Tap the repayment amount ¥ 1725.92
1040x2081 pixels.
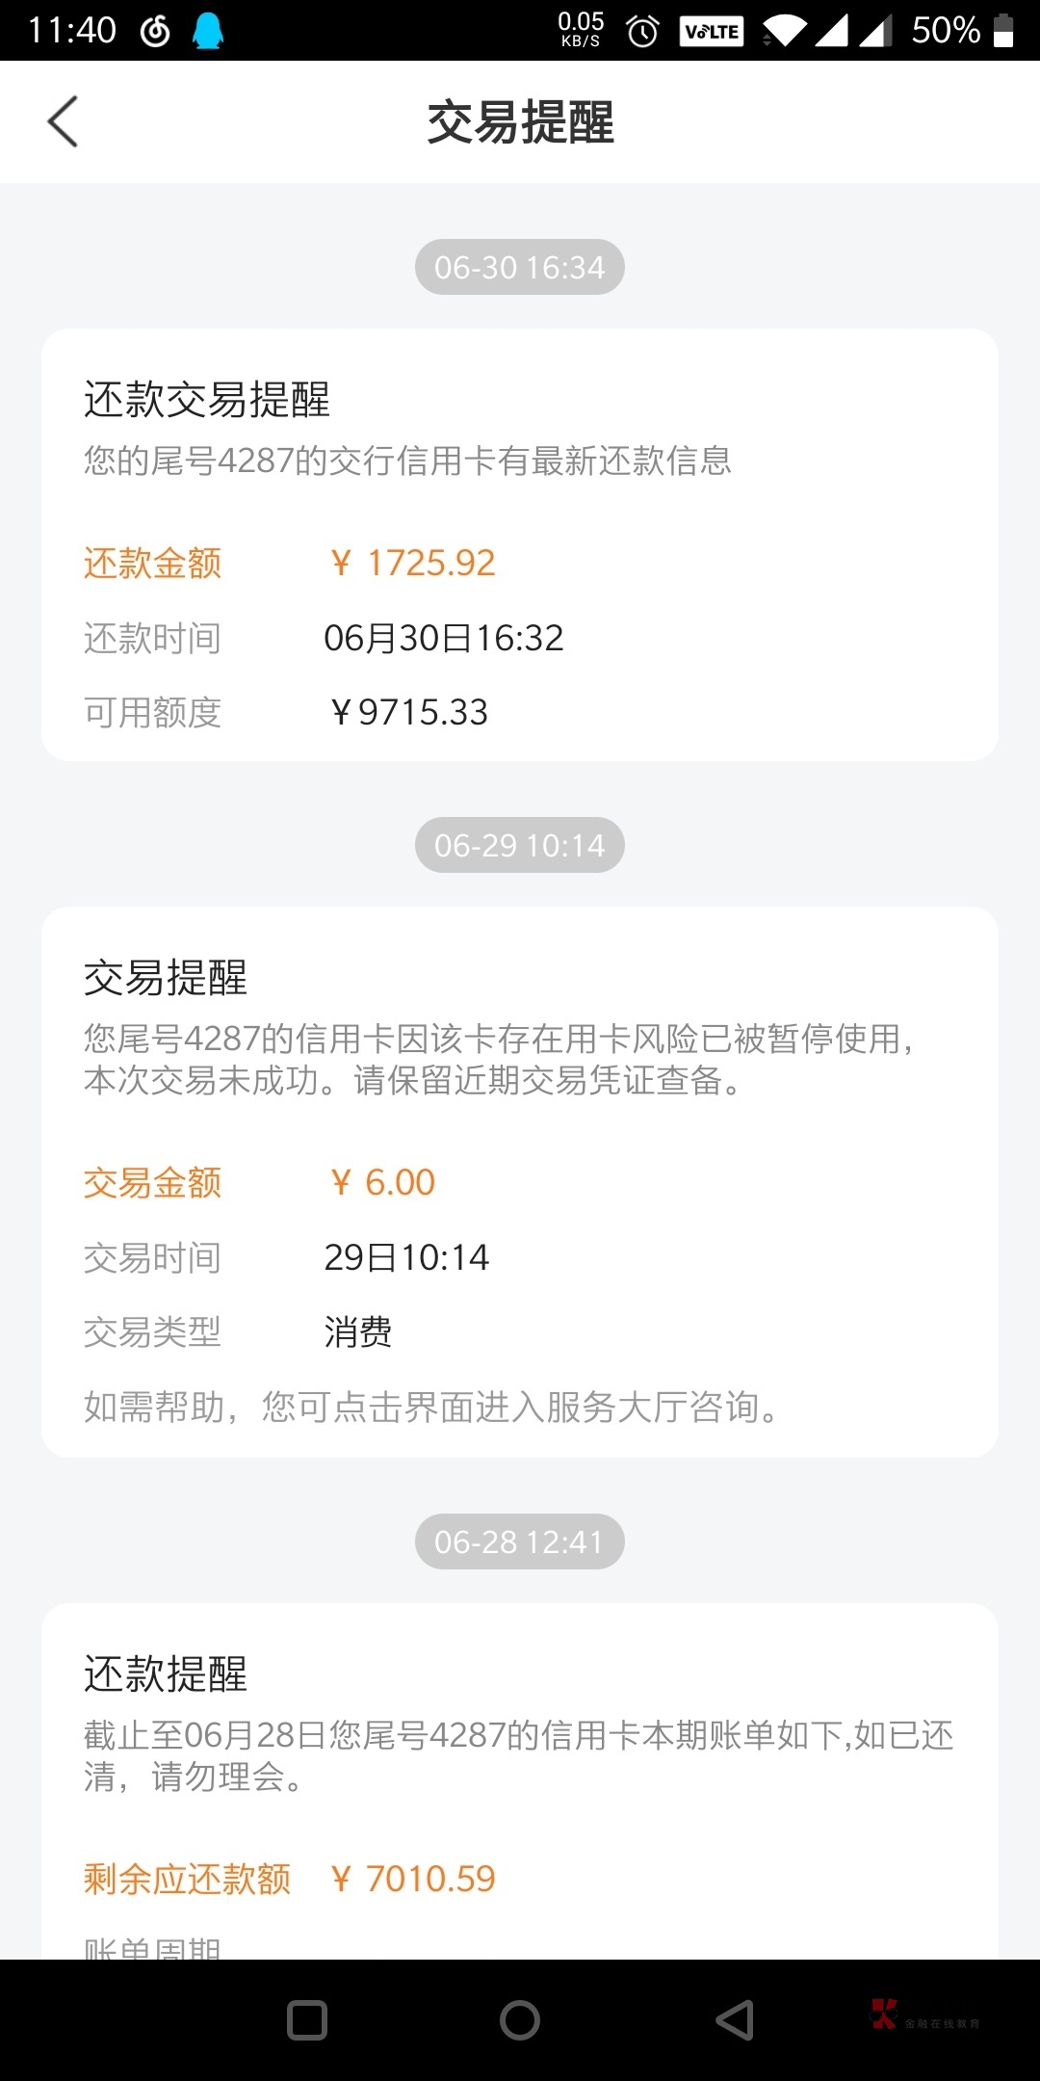412,563
